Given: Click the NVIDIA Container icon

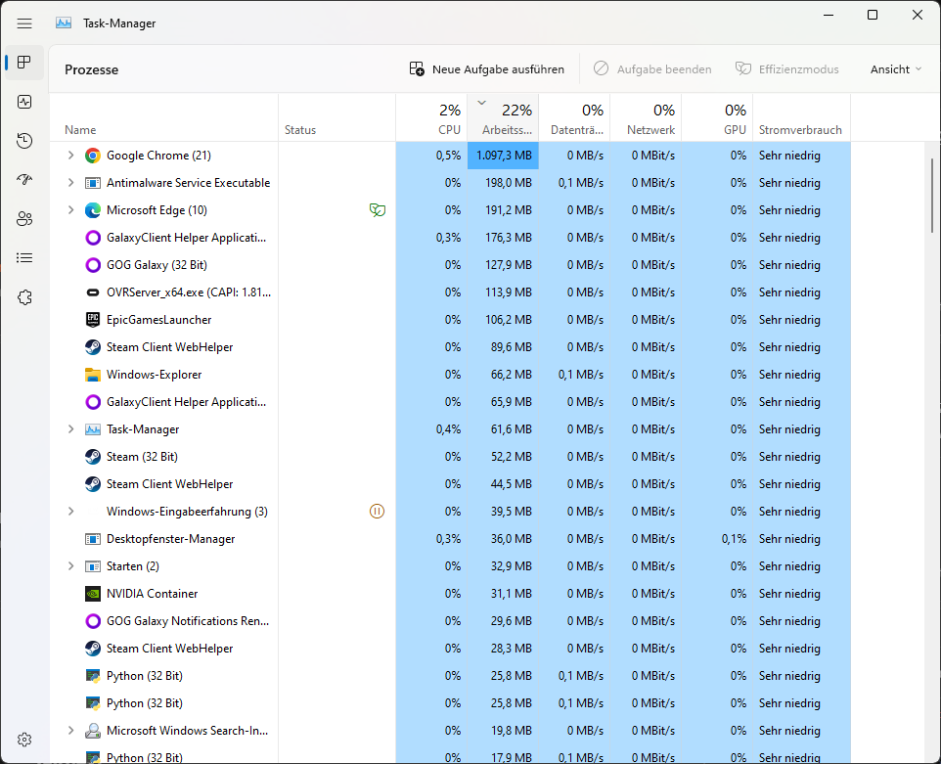Looking at the screenshot, I should (92, 594).
